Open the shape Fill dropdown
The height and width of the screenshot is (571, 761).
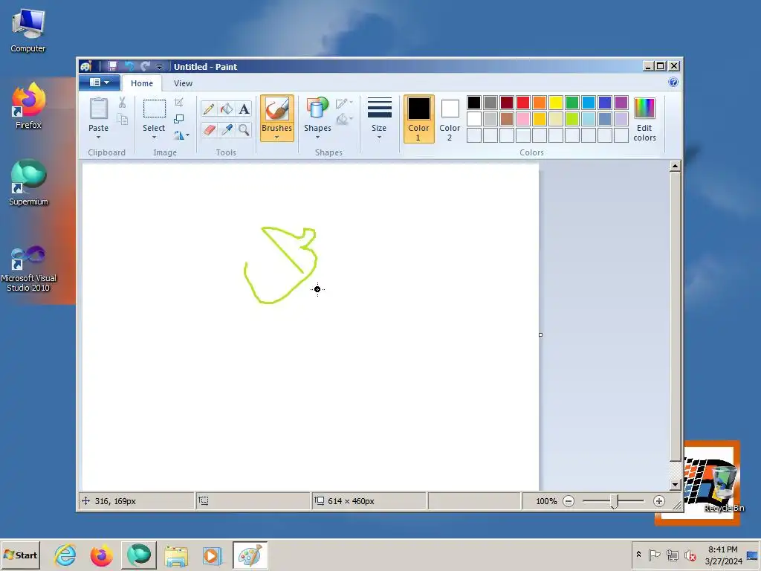click(x=344, y=119)
